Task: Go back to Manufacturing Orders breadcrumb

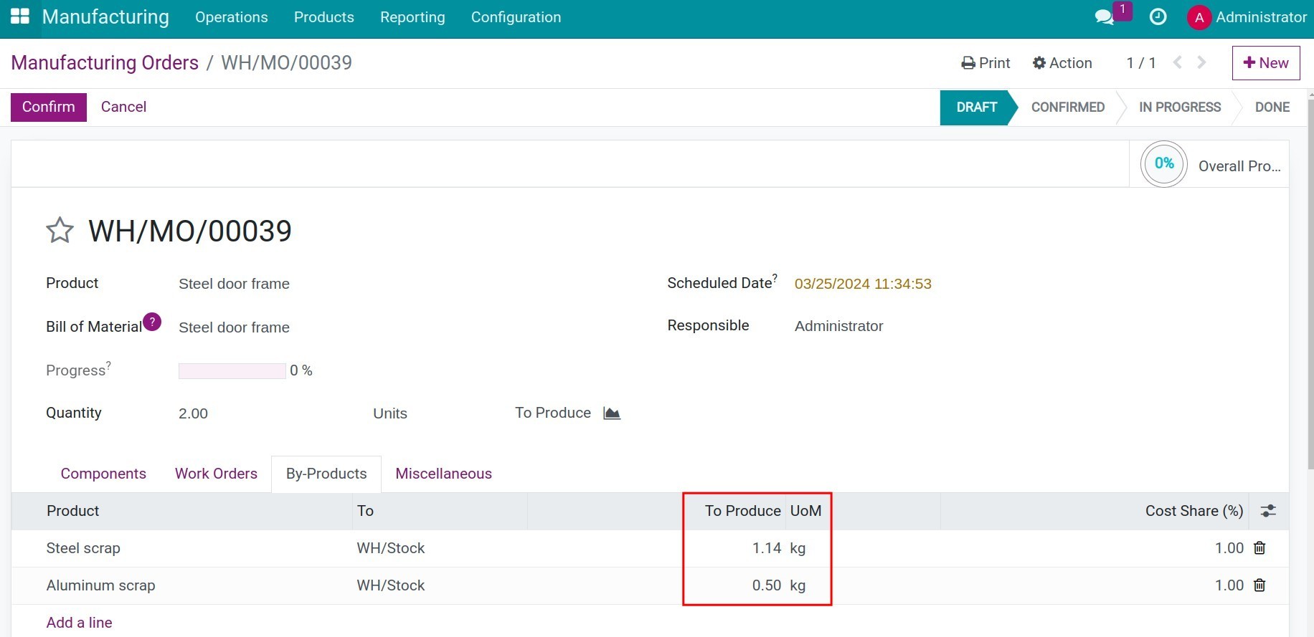Action: [x=105, y=63]
